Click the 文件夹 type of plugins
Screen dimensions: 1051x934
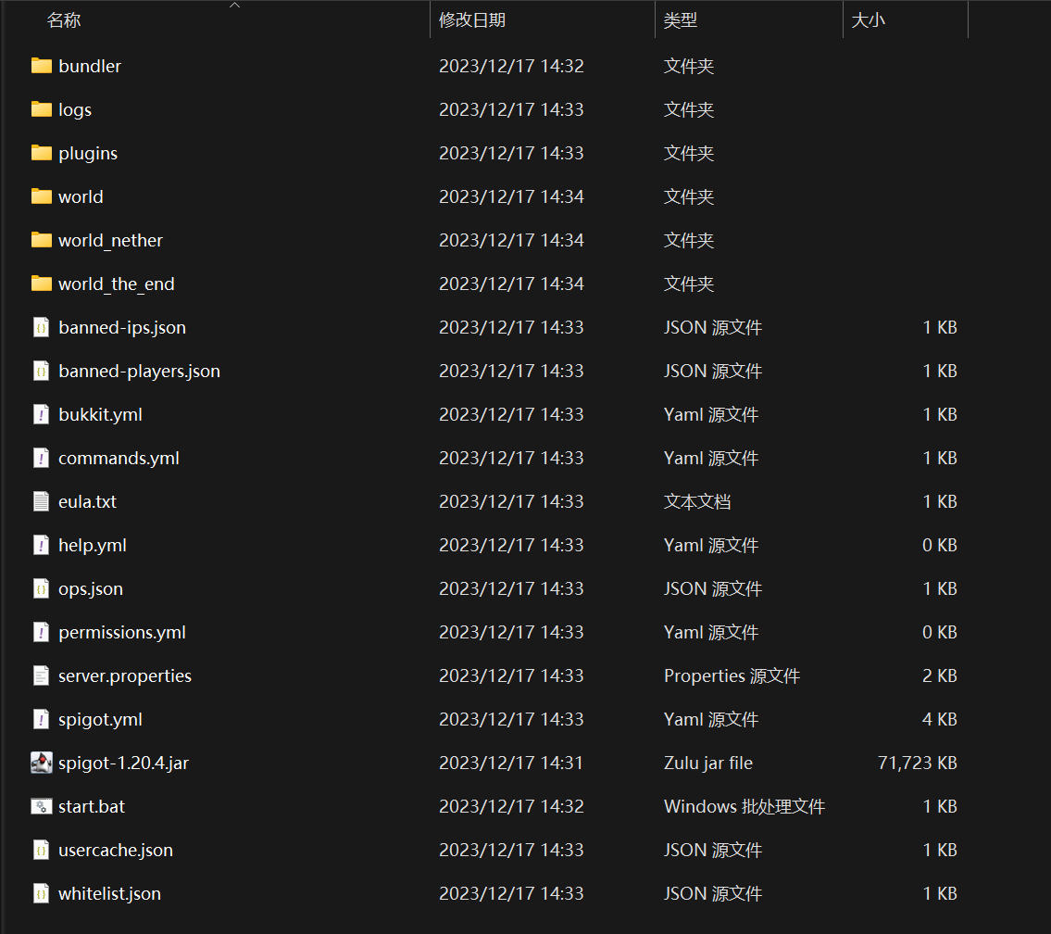click(x=688, y=153)
